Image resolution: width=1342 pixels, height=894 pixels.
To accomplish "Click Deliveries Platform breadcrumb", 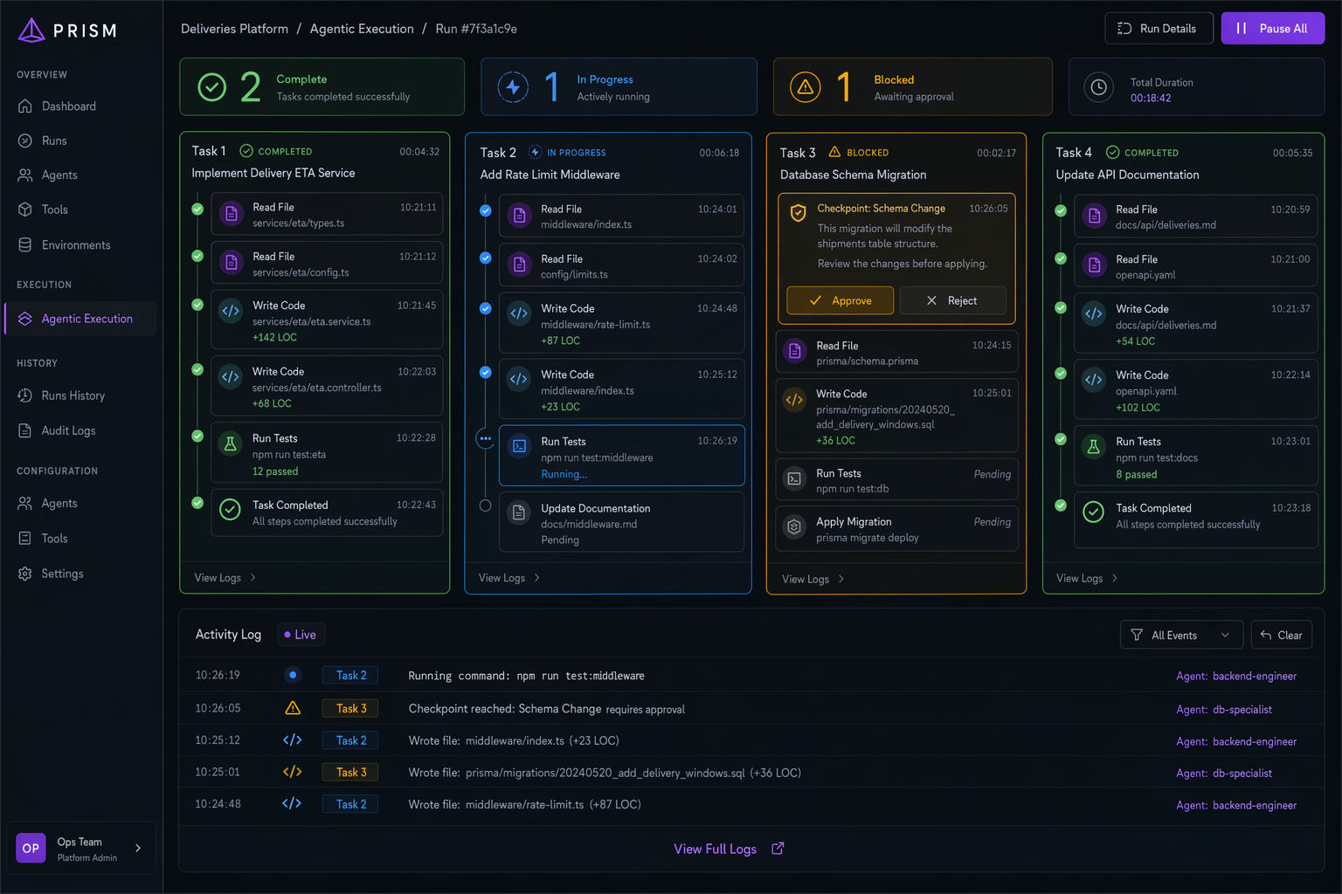I will (x=234, y=29).
